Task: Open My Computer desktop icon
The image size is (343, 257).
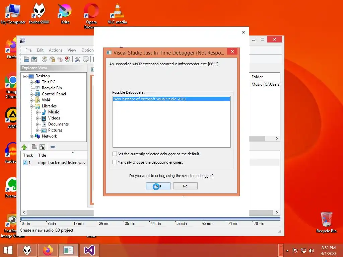Action: click(13, 13)
